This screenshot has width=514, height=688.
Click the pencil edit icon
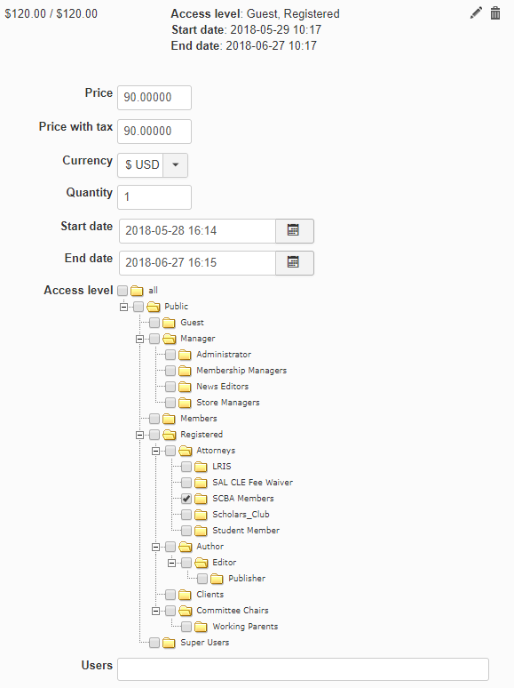[476, 13]
